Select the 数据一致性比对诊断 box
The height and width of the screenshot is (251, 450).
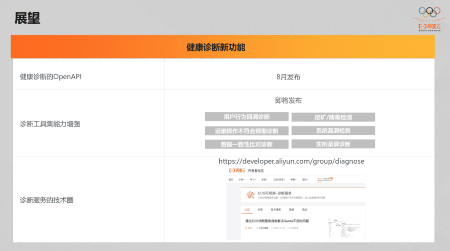pyautogui.click(x=247, y=144)
